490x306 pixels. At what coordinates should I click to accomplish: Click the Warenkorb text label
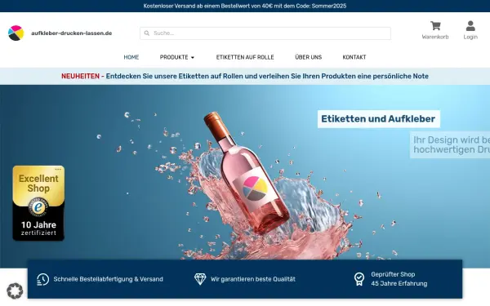(435, 37)
